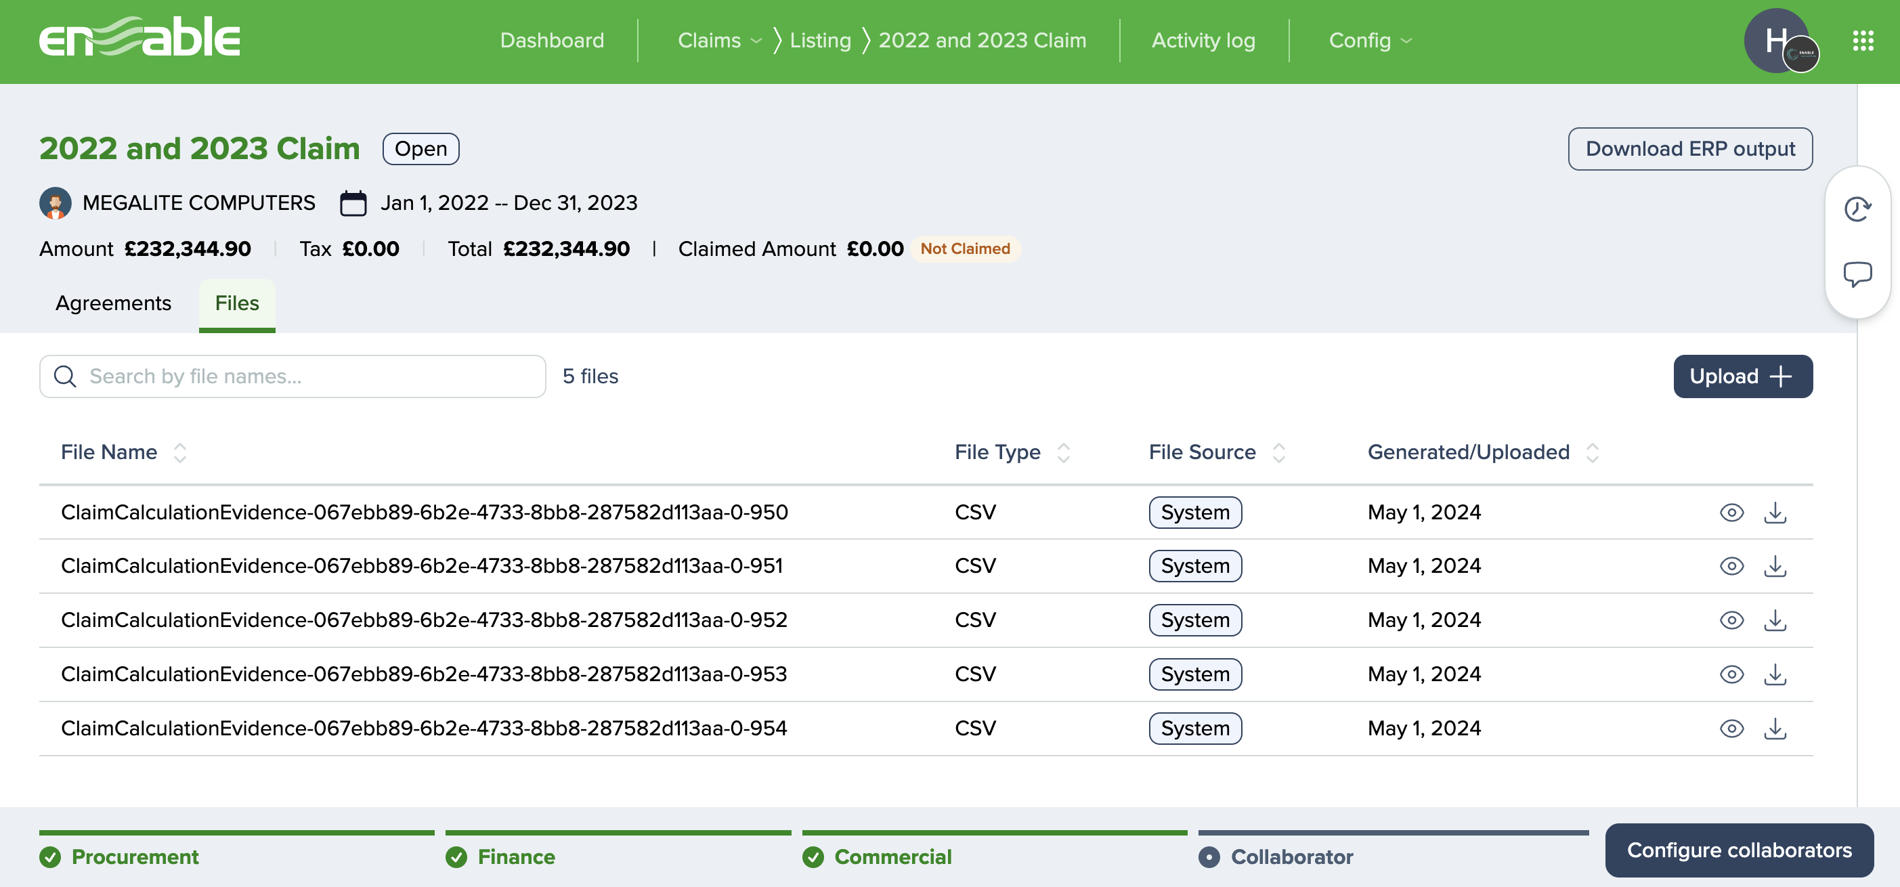Open the comments speech bubble icon
Viewport: 1900px width, 887px height.
coord(1857,274)
